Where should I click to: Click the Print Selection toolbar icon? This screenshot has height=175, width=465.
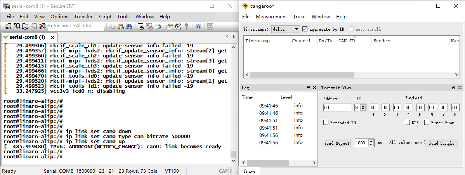(149, 26)
